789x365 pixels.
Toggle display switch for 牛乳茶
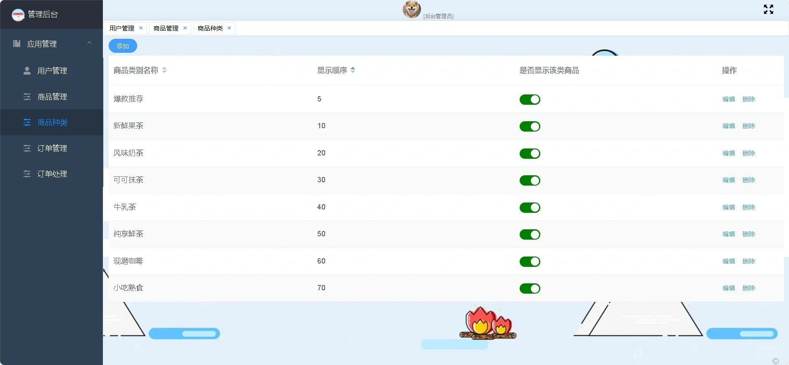[530, 207]
